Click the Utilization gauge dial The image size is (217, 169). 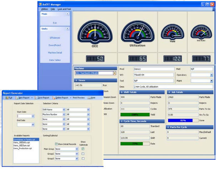coord(137,32)
